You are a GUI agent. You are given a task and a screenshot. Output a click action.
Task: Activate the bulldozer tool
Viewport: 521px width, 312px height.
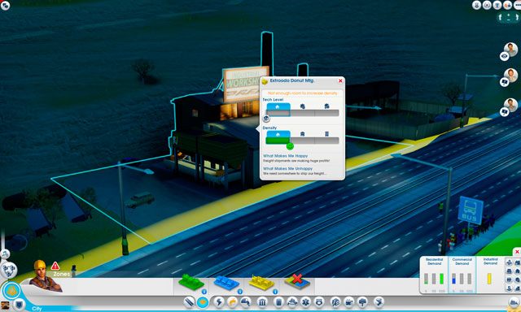[x=514, y=302]
